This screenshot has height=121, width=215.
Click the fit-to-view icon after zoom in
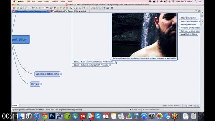pos(198,106)
